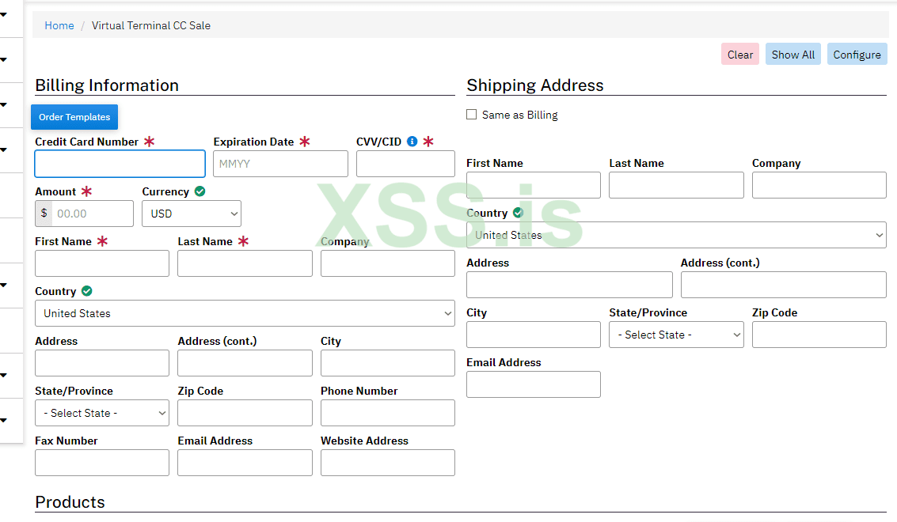Click the Show All button
The image size is (897, 522).
click(x=792, y=55)
